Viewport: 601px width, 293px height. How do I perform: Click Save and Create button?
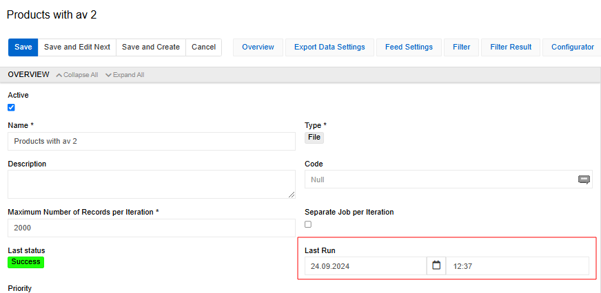point(150,47)
